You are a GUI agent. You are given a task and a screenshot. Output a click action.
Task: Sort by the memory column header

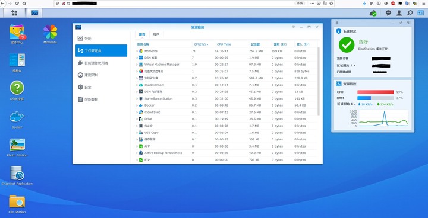coord(260,44)
